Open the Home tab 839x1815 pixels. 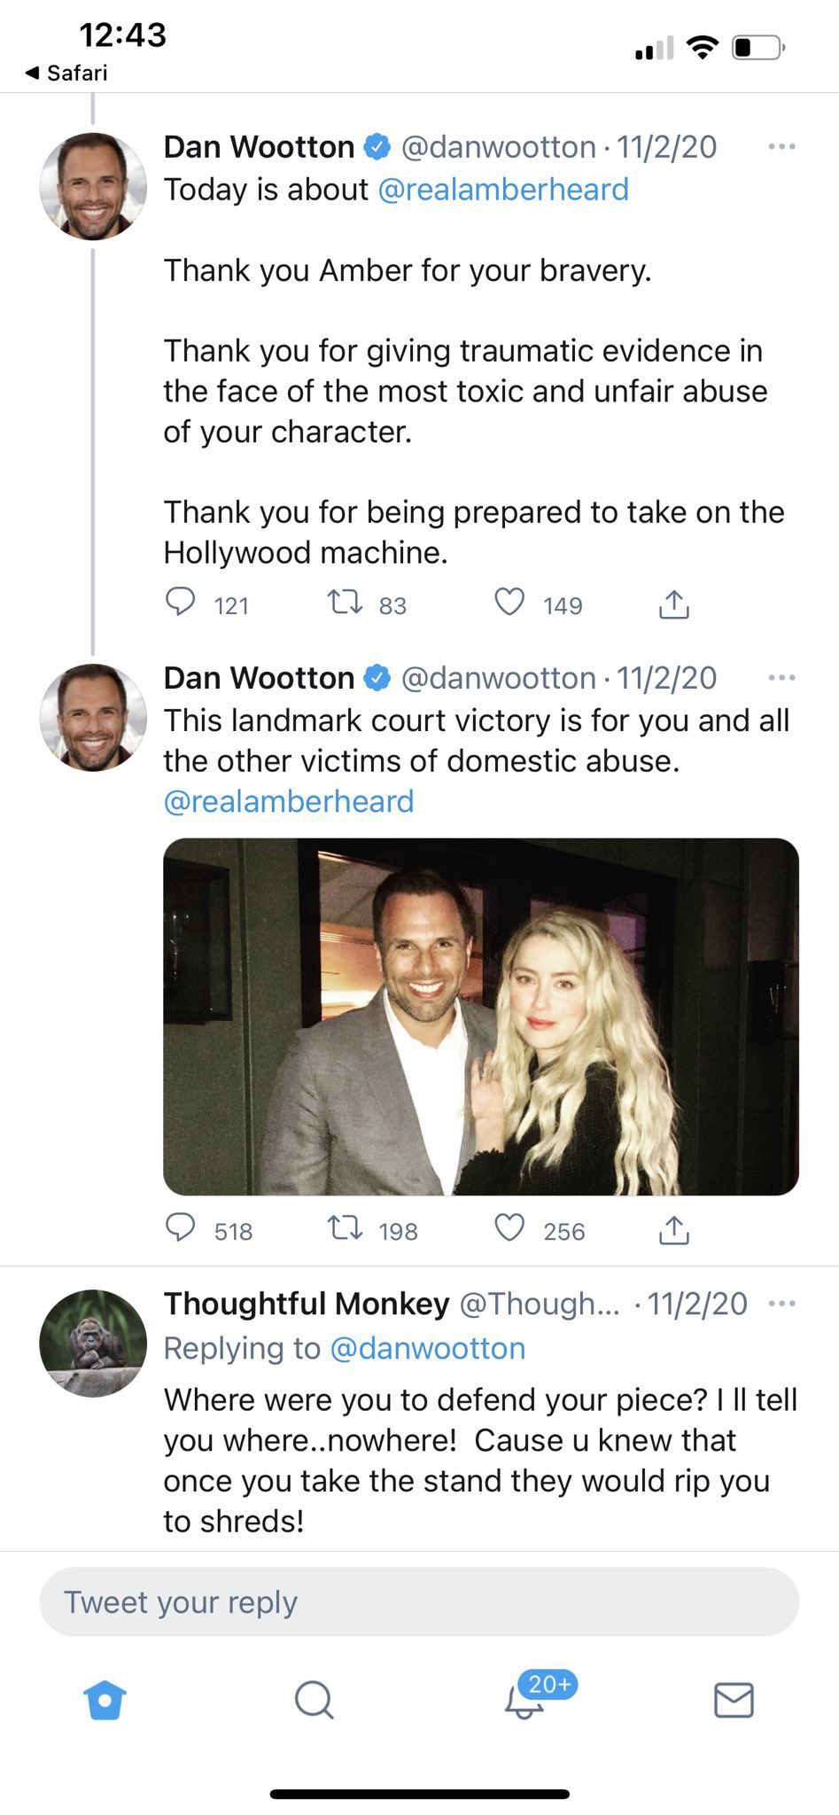105,1700
